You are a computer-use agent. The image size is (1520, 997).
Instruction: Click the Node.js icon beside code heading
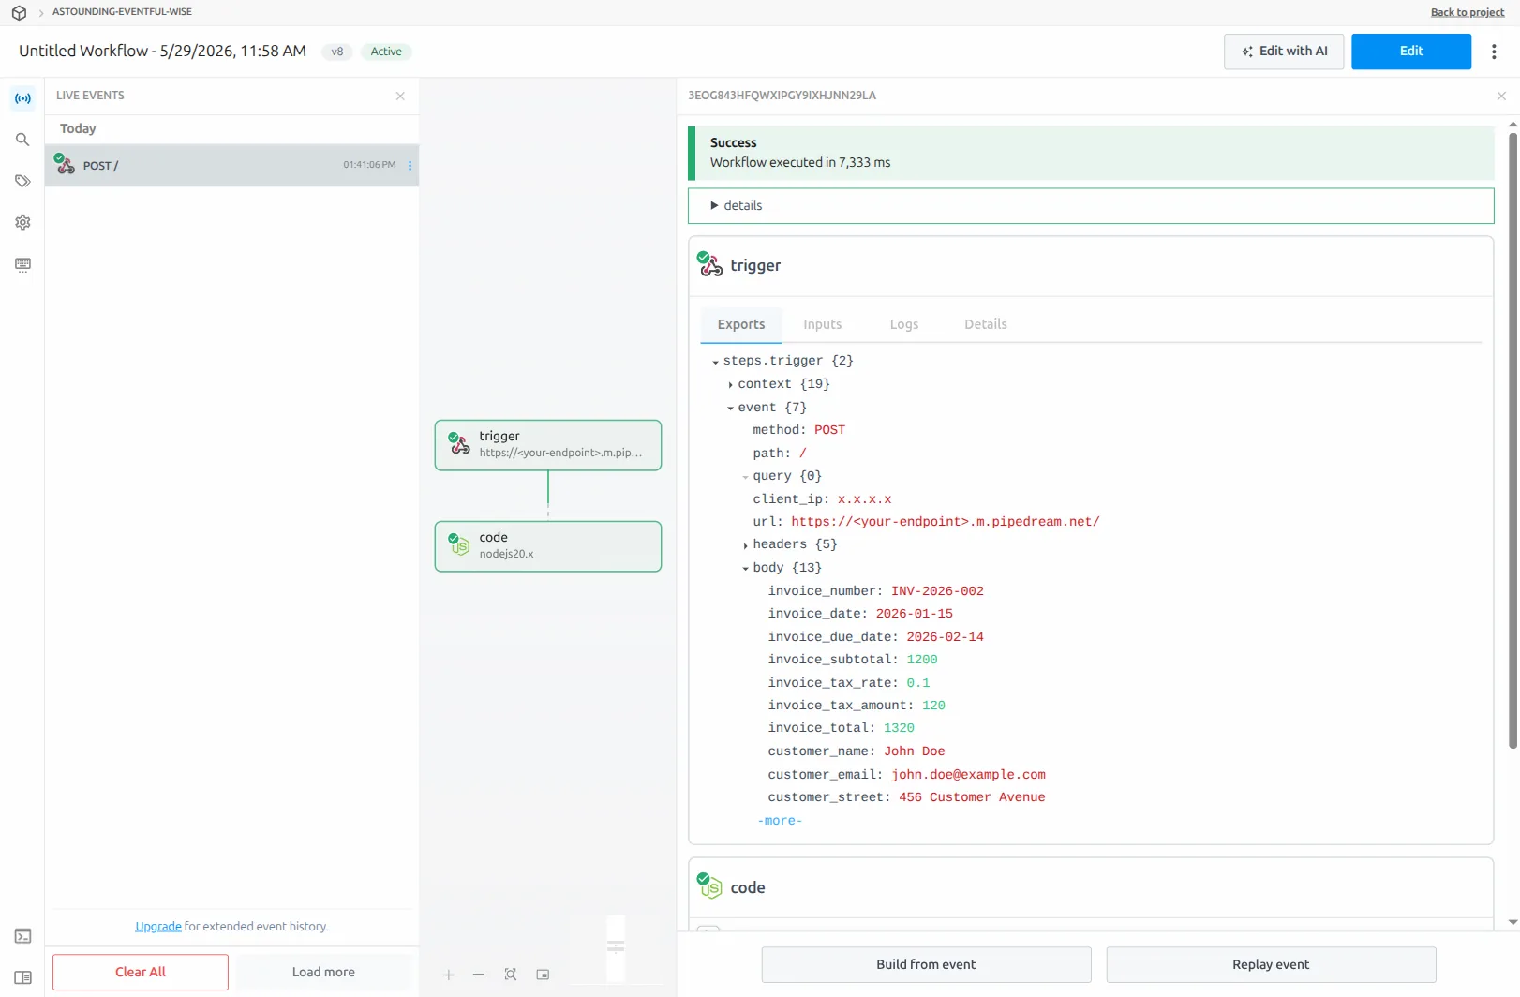point(710,886)
